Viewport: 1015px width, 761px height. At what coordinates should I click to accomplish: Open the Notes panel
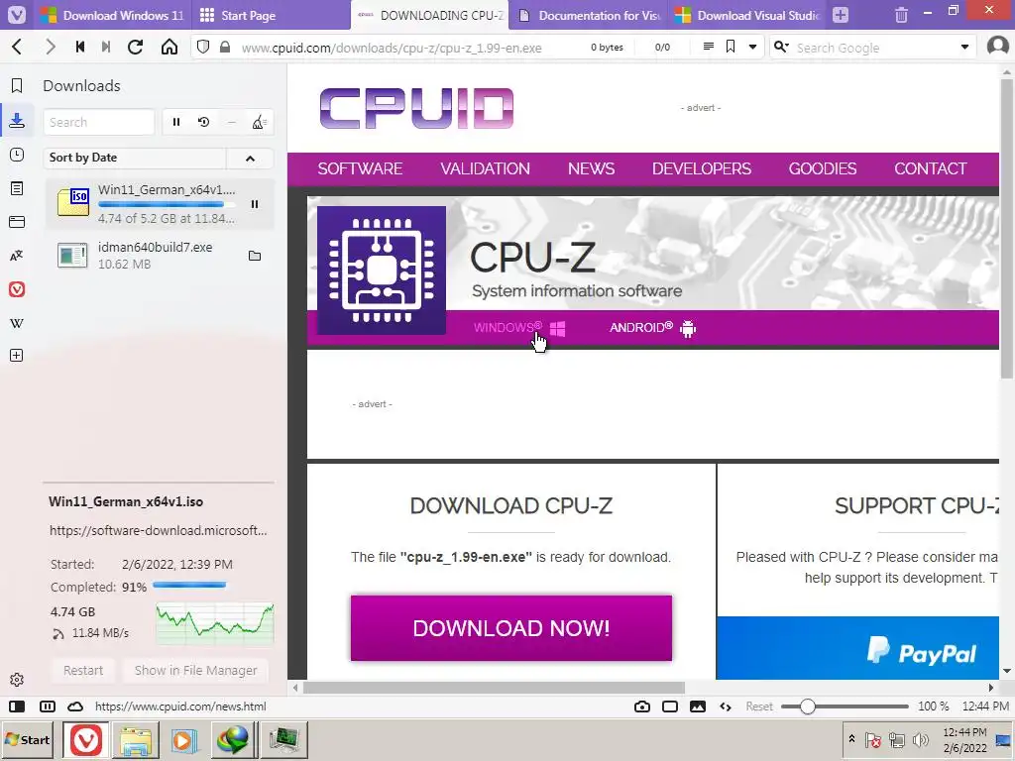[x=17, y=188]
